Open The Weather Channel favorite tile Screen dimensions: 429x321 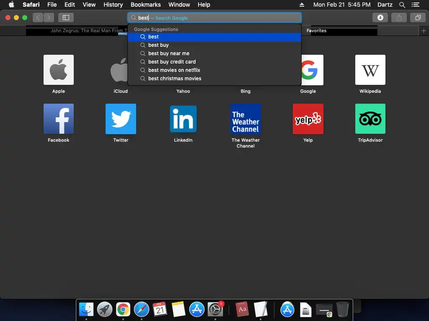click(246, 119)
